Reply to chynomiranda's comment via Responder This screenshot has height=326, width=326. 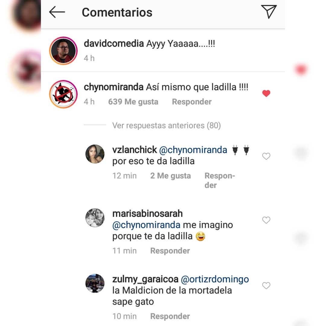point(192,102)
